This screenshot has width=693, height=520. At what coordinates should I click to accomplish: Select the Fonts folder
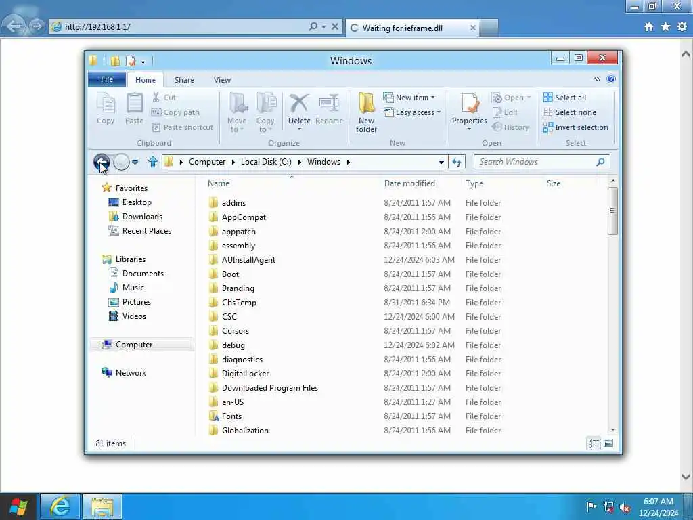[231, 416]
